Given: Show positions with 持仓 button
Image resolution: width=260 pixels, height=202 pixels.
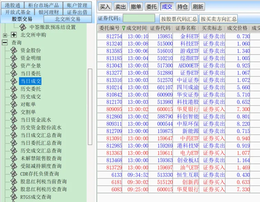Looking at the screenshot, I should point(183,7).
